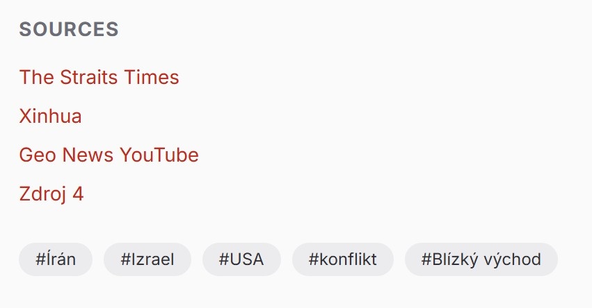Browse topics under the #USA hashtag
Image resolution: width=592 pixels, height=308 pixels.
(x=241, y=259)
